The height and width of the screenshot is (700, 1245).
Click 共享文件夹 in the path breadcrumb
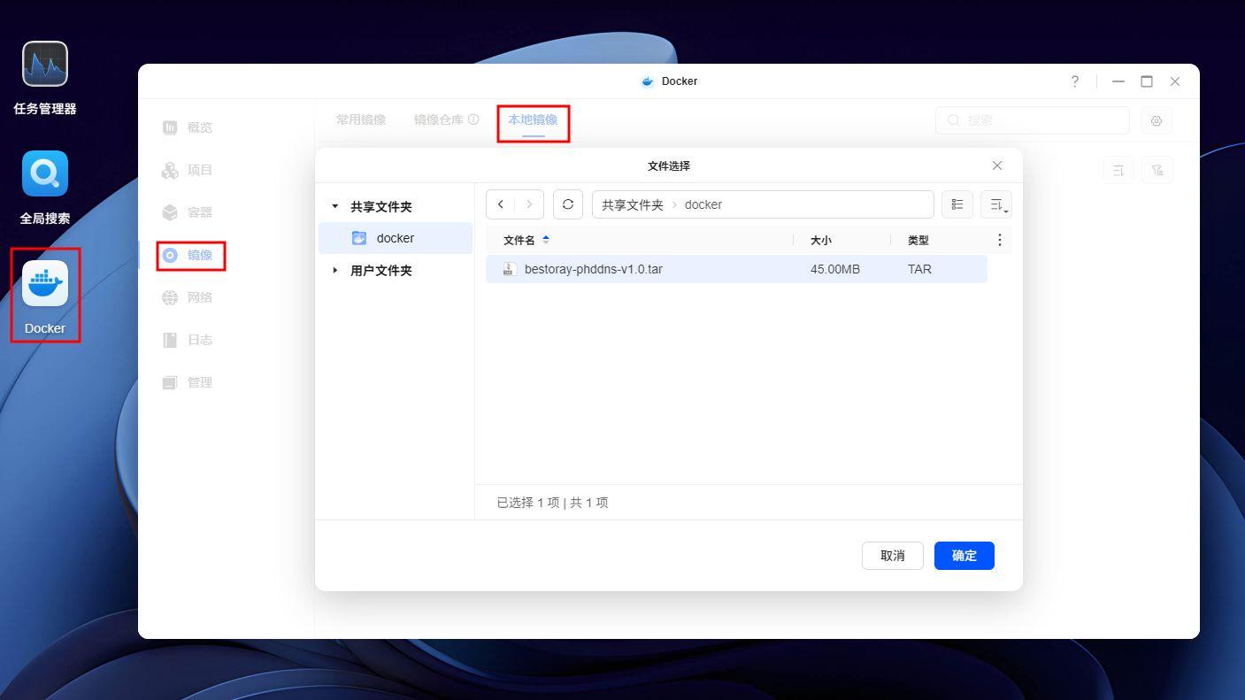tap(633, 204)
